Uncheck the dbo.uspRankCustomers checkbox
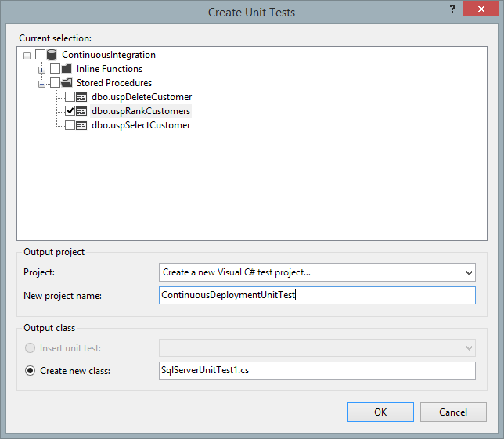The height and width of the screenshot is (439, 504). (70, 111)
